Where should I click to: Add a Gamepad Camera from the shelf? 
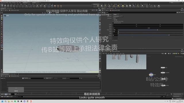click(159, 6)
